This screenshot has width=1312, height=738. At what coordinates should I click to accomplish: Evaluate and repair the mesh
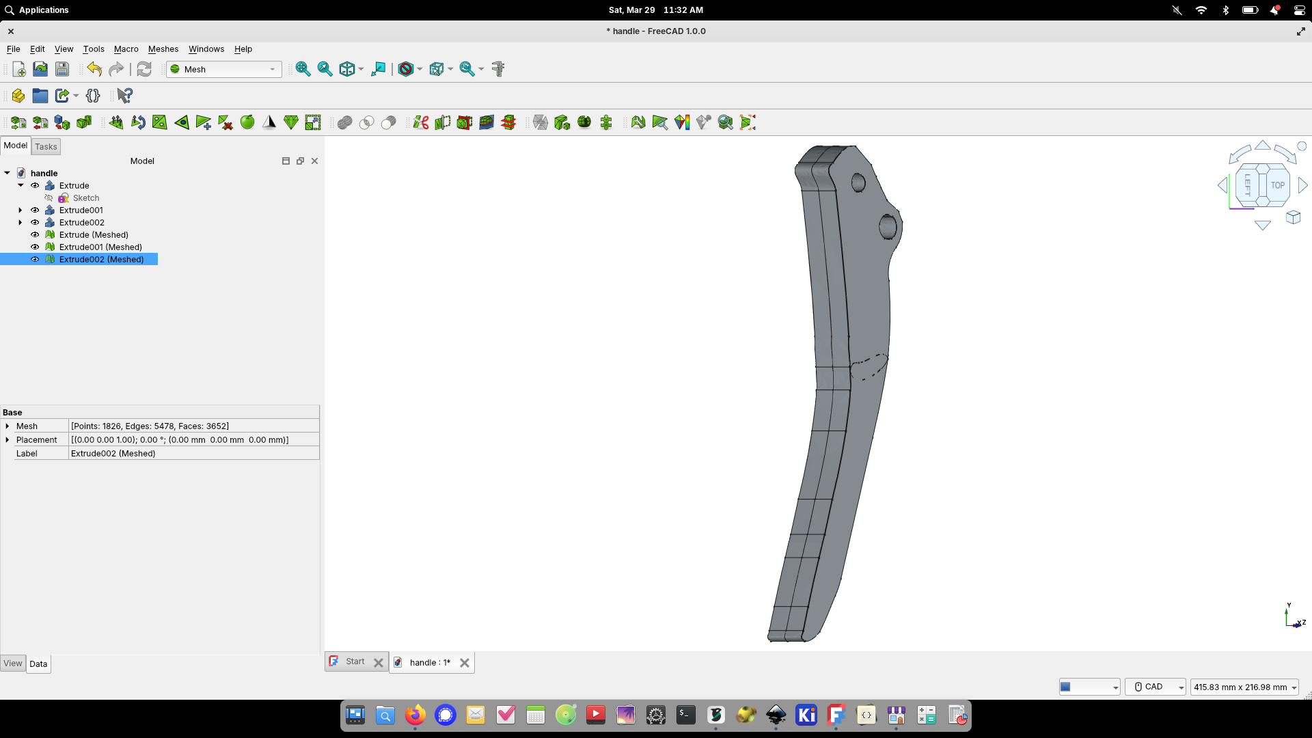point(639,122)
